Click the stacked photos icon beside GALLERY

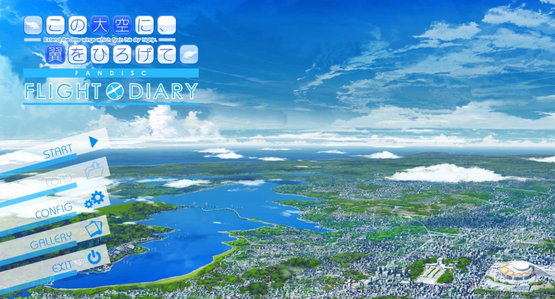(x=94, y=228)
